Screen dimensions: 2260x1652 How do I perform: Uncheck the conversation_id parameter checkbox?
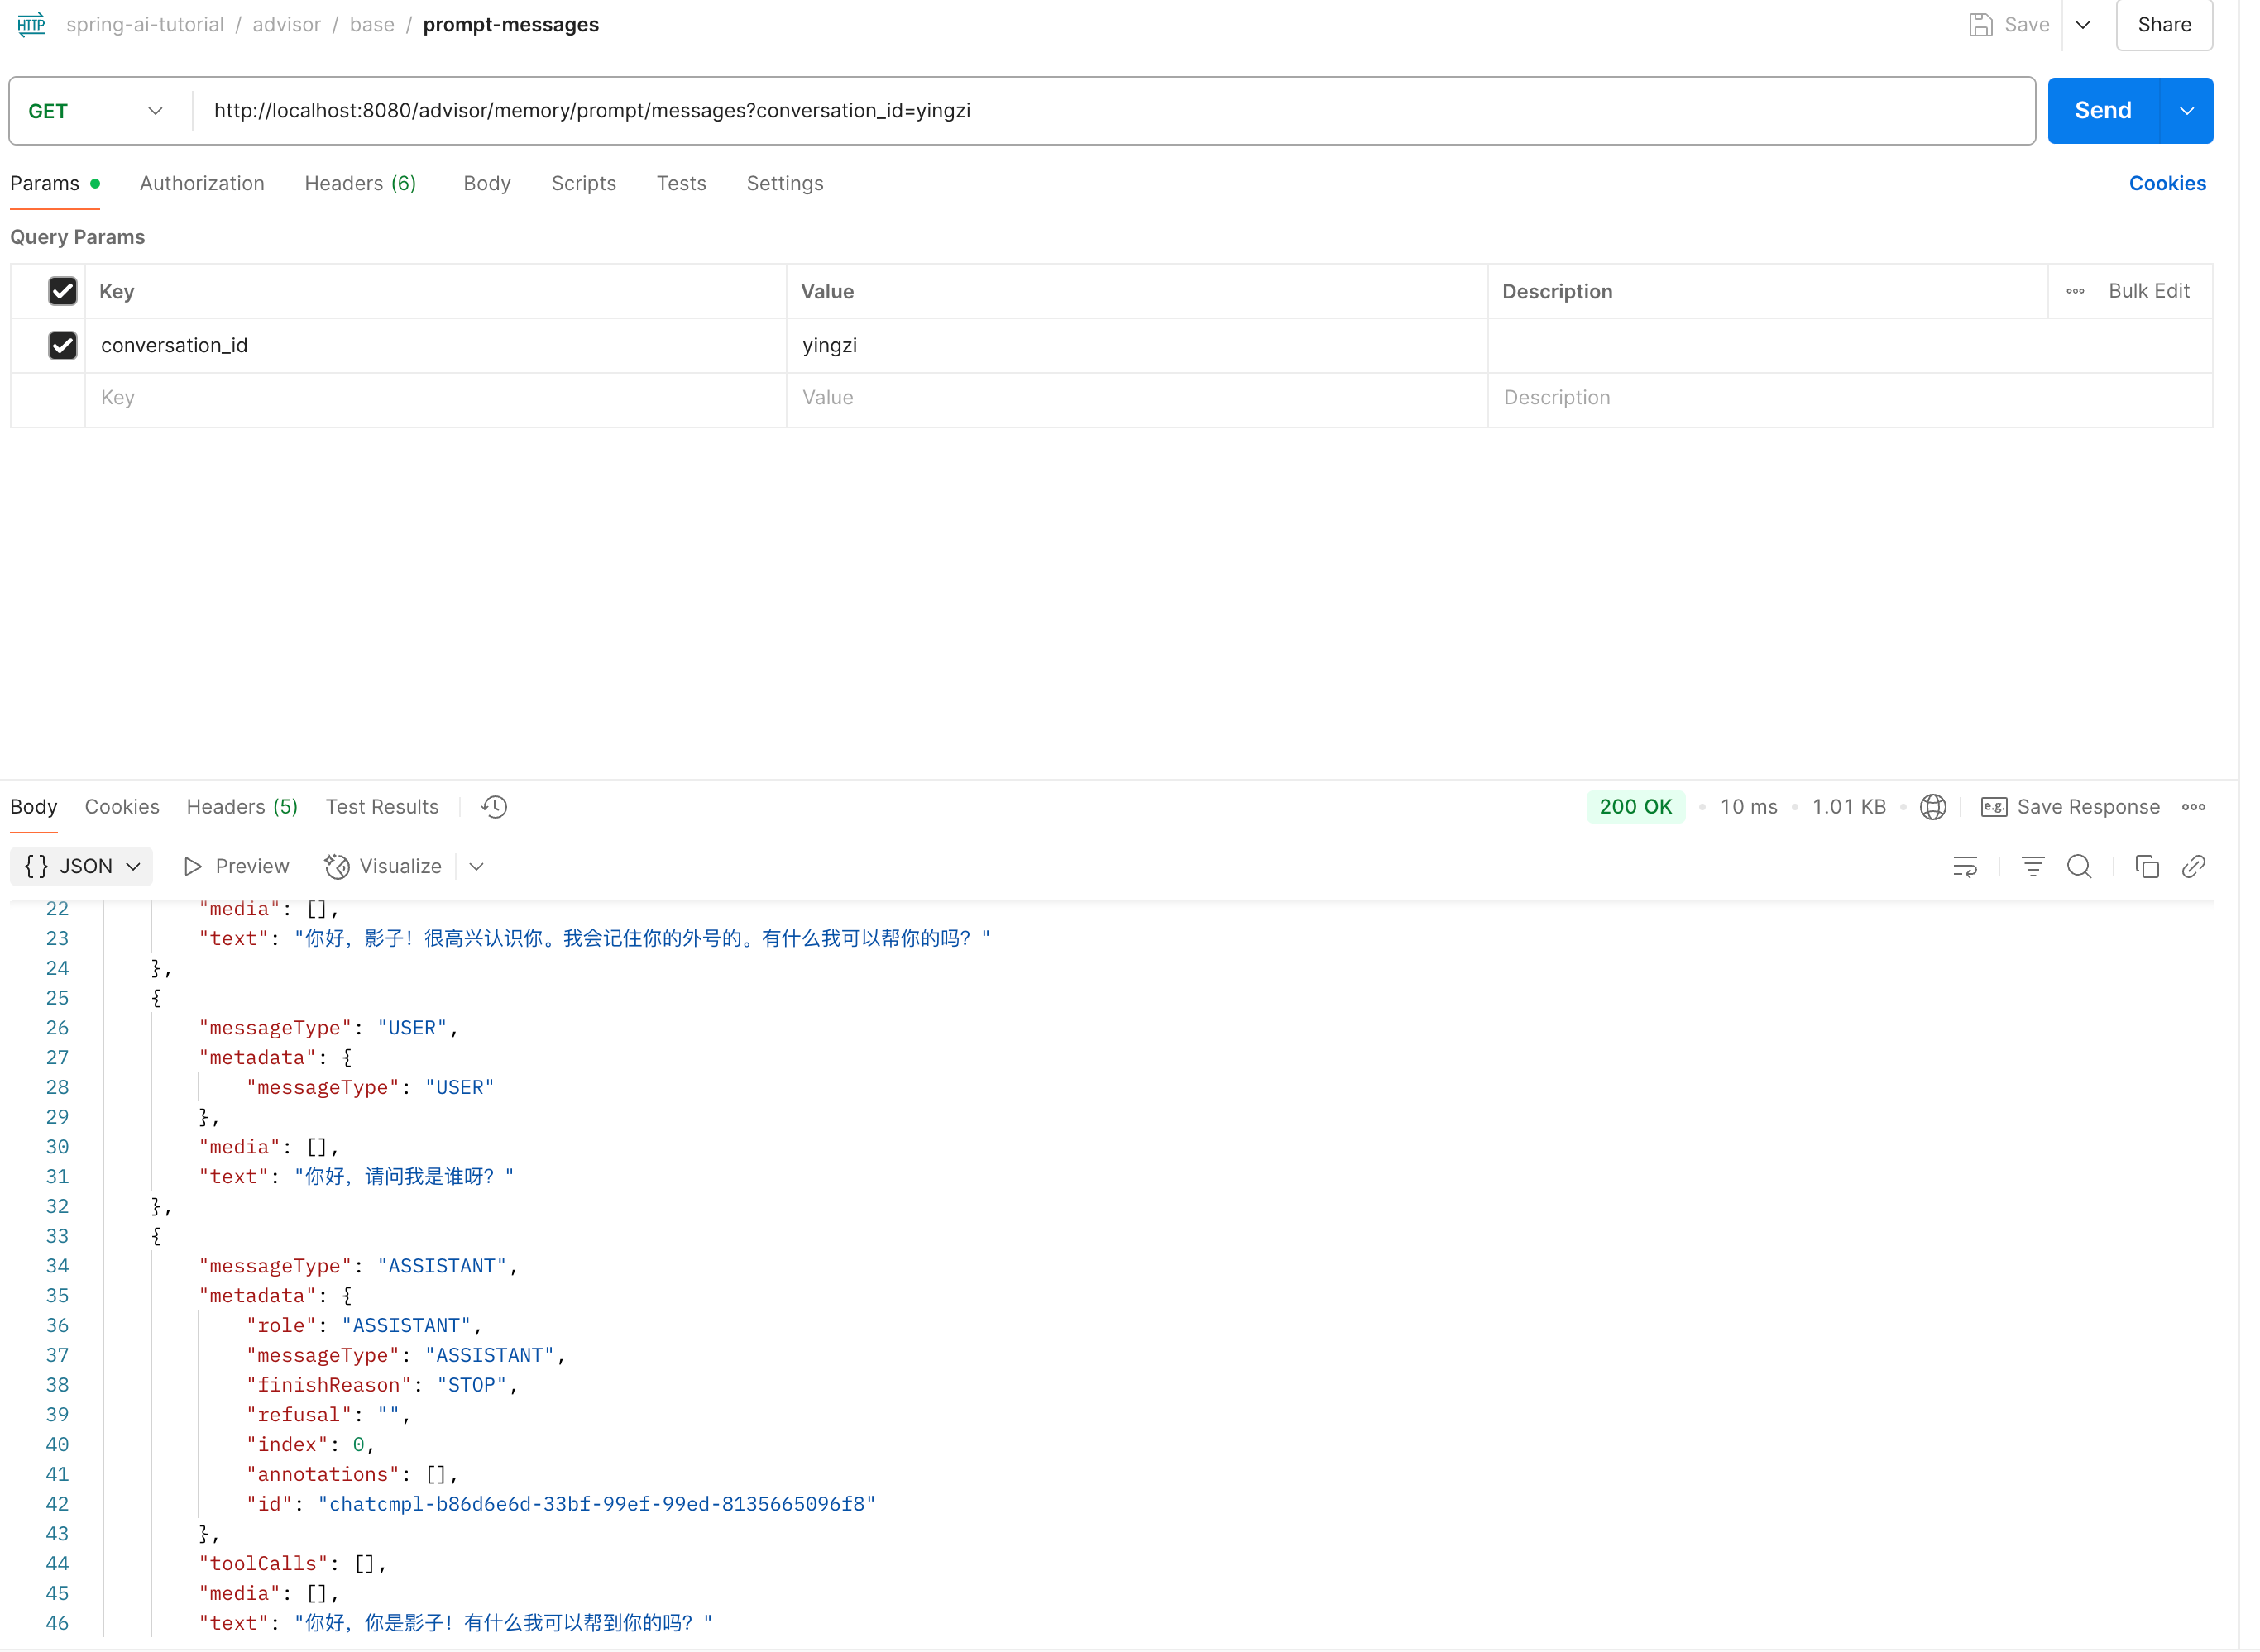click(x=62, y=345)
